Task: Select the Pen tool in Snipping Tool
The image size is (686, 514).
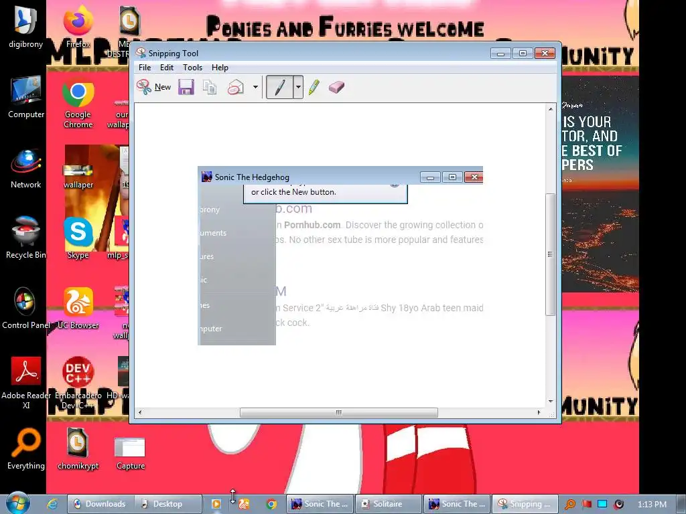Action: point(279,87)
